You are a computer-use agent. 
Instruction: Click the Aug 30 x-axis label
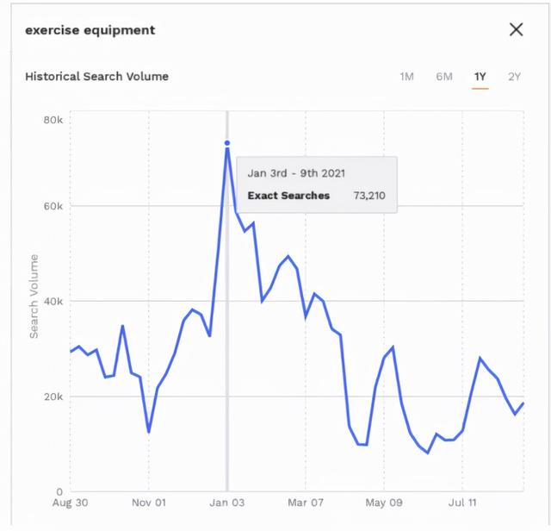[x=71, y=501]
